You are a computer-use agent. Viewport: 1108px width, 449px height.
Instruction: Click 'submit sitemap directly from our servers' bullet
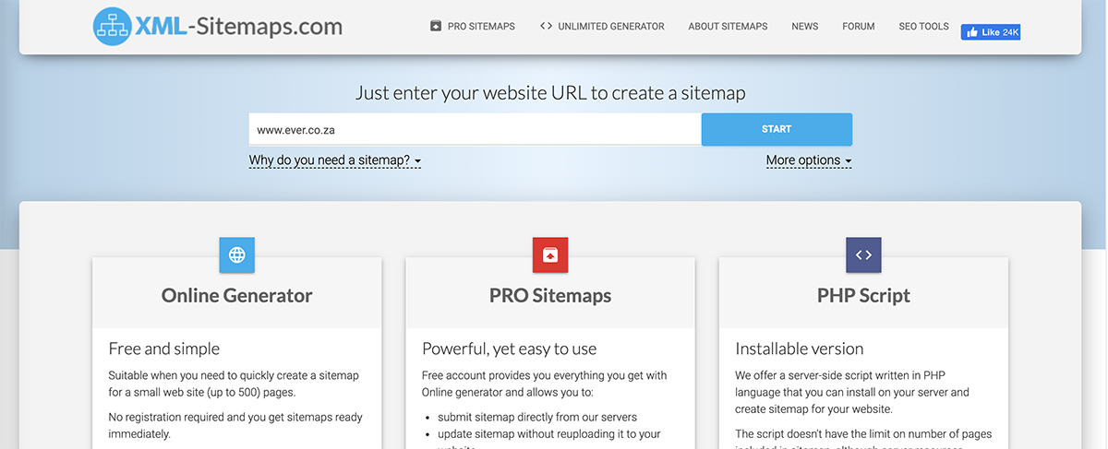[x=537, y=417]
